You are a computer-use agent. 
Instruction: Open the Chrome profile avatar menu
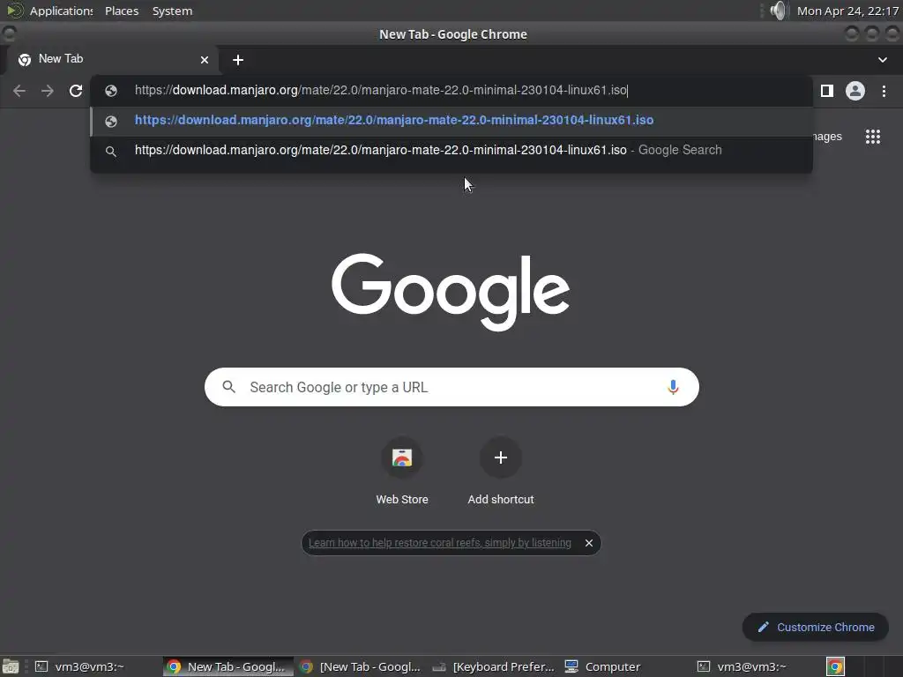click(855, 91)
